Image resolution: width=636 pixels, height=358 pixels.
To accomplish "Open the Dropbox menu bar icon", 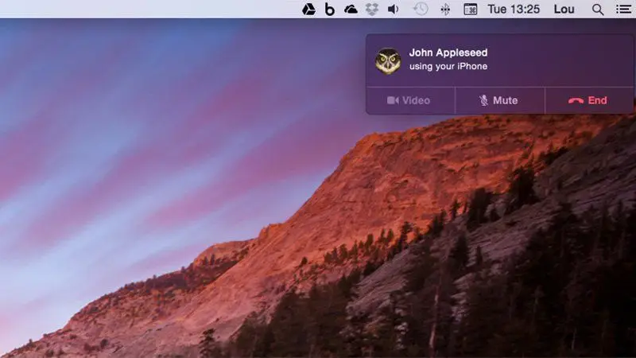I will point(371,10).
